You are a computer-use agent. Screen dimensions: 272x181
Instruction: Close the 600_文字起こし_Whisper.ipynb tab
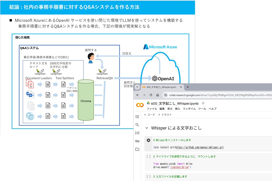coord(181,87)
